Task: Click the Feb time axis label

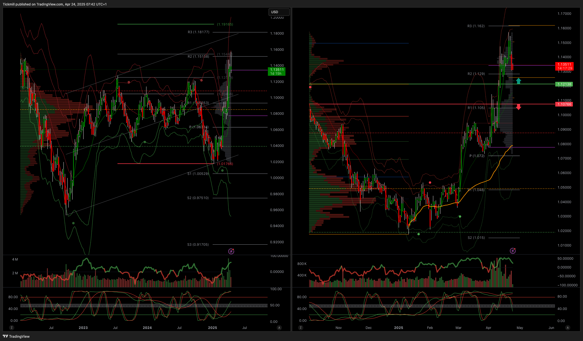Action: click(430, 328)
